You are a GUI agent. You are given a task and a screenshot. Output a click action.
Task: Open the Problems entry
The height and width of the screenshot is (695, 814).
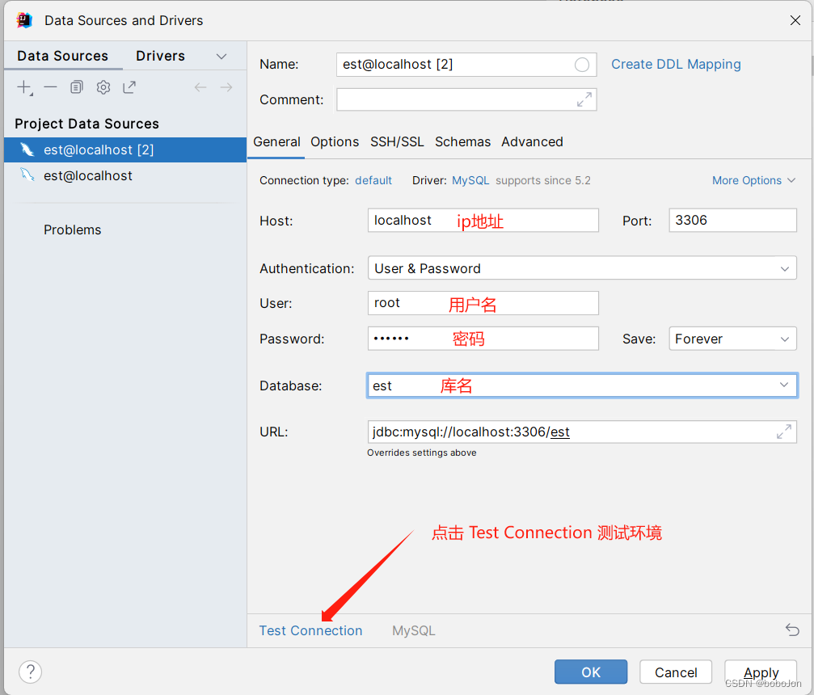tap(72, 230)
